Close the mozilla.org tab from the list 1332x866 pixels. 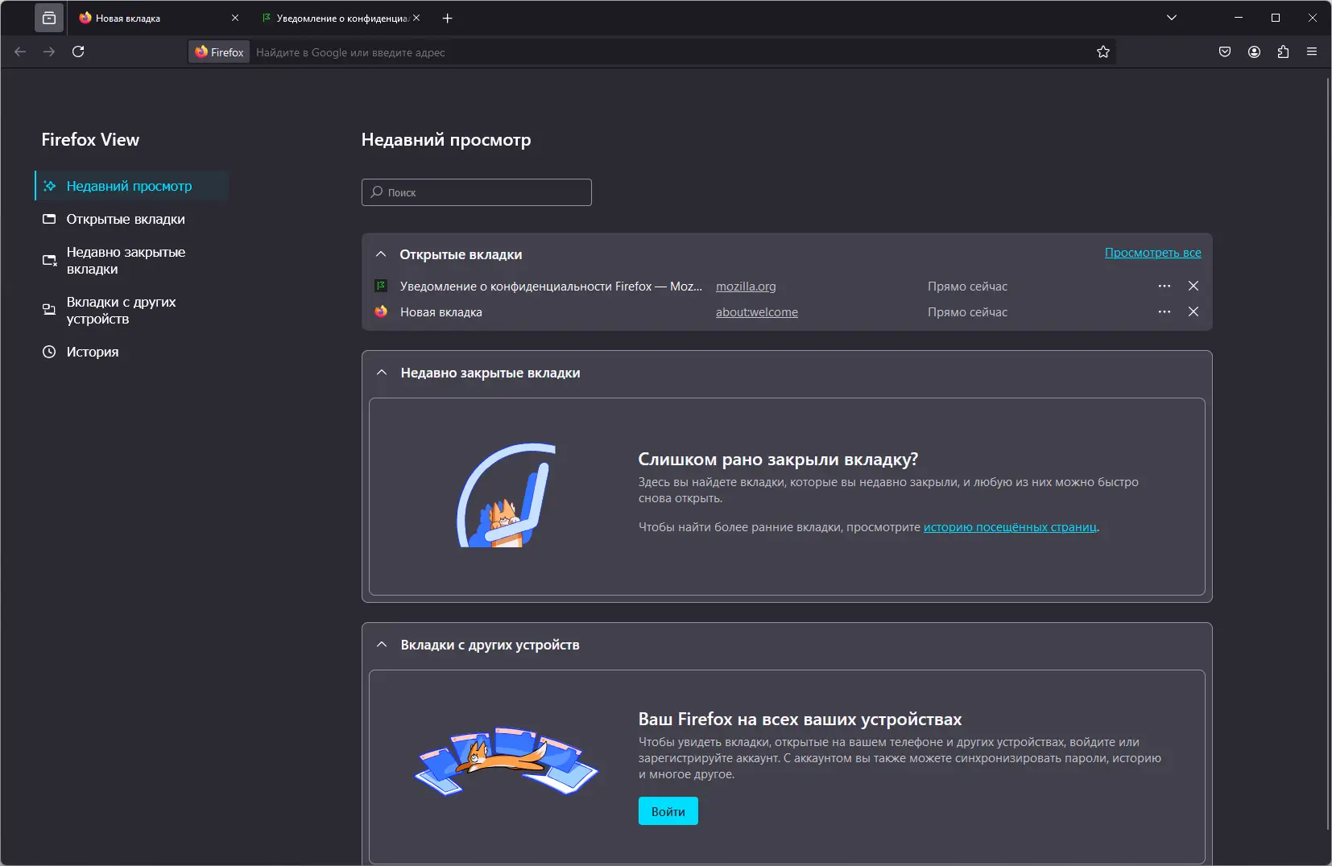[1193, 287]
